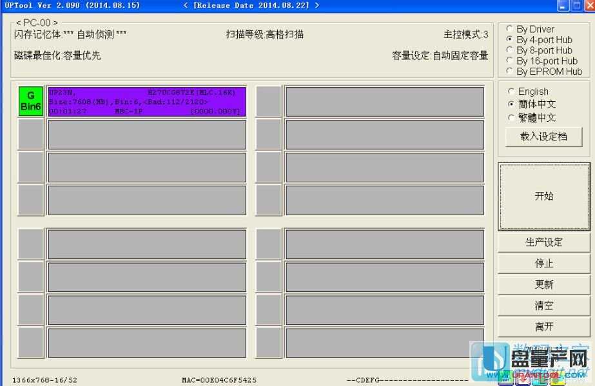Click the 离开 exit button
This screenshot has height=386, width=595.
point(543,327)
